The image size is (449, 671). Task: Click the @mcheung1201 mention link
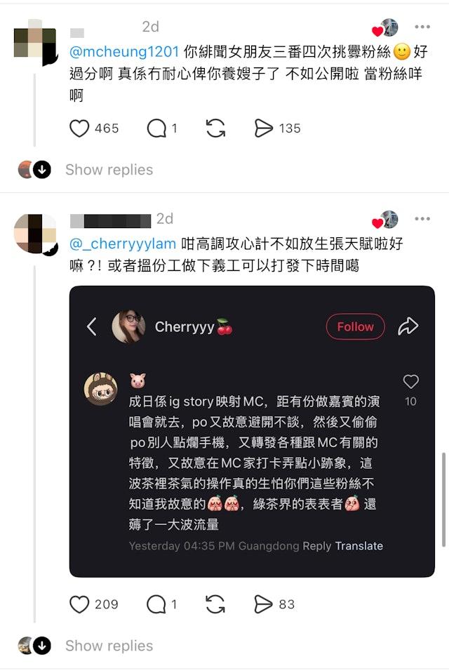[124, 52]
